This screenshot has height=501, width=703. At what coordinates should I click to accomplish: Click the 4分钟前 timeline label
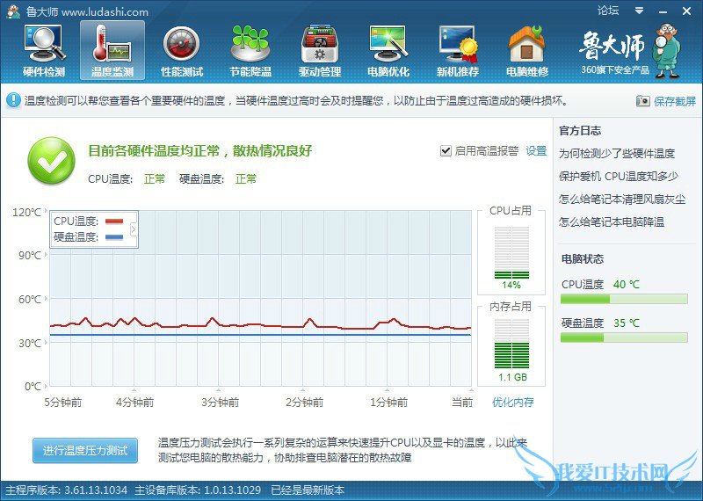coord(134,402)
